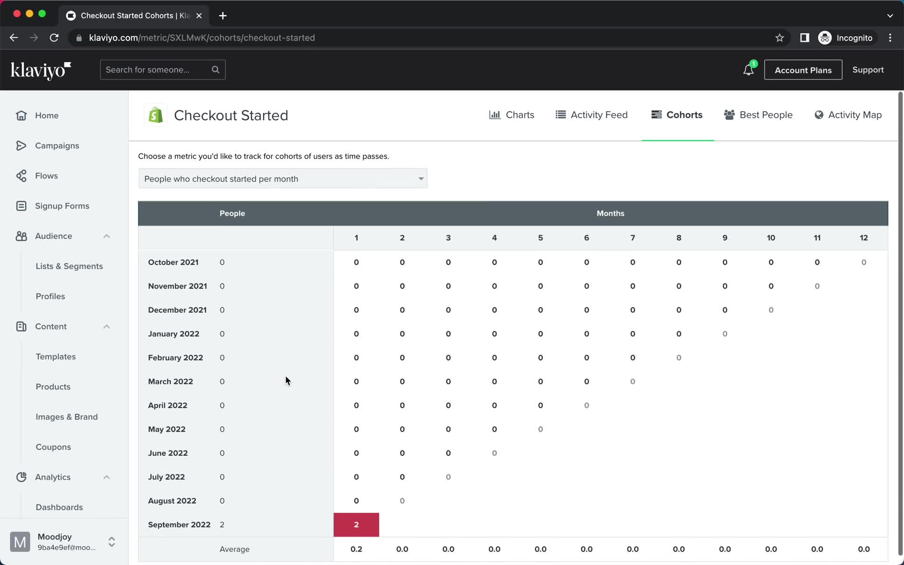Click the Analytics sidebar icon
The height and width of the screenshot is (565, 904).
point(22,476)
